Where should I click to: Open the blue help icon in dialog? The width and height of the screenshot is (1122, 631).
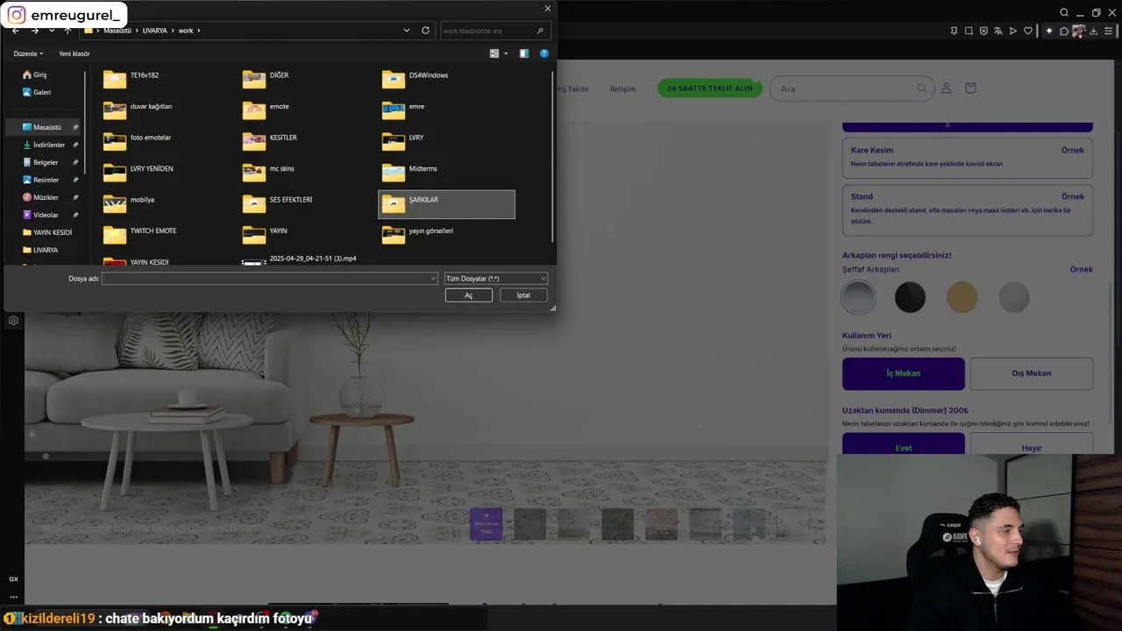544,53
